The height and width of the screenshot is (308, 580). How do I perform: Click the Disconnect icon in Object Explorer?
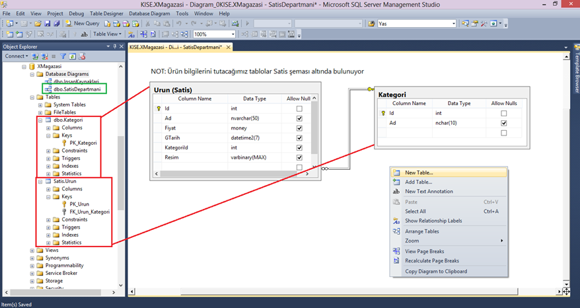(45, 56)
